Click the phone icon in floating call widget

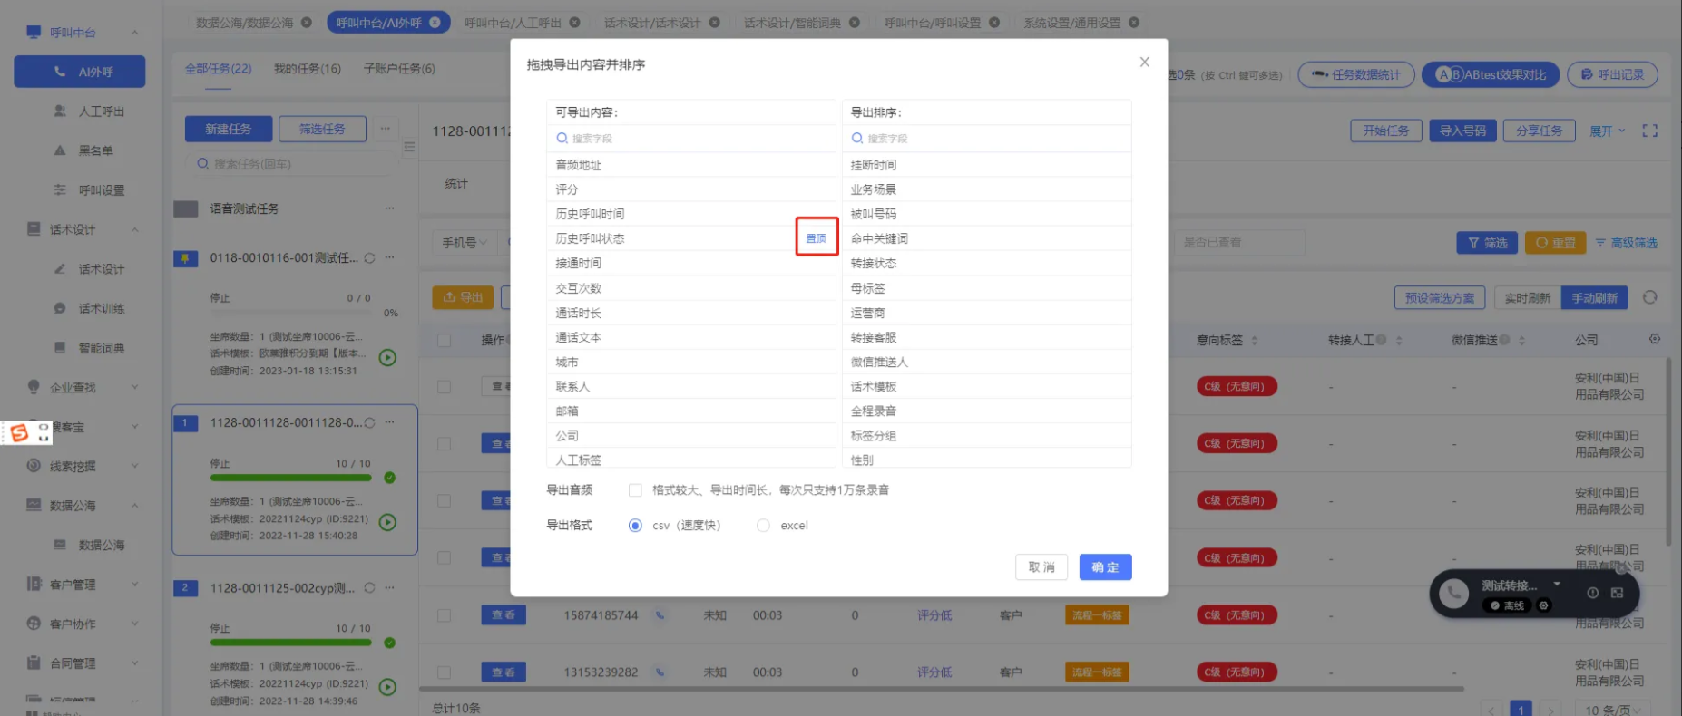pyautogui.click(x=1453, y=594)
